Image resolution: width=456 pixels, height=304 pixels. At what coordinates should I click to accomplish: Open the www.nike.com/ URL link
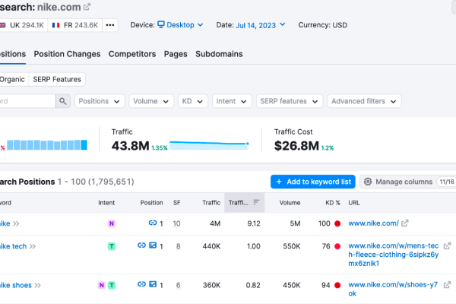373,223
